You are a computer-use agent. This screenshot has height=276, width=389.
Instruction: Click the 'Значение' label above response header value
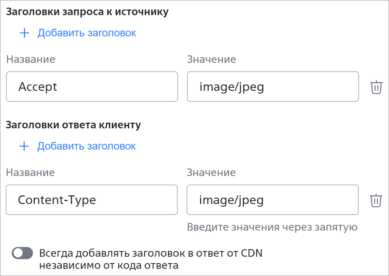pos(211,173)
